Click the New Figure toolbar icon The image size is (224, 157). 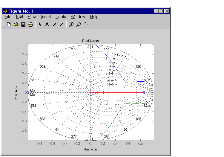coord(9,25)
